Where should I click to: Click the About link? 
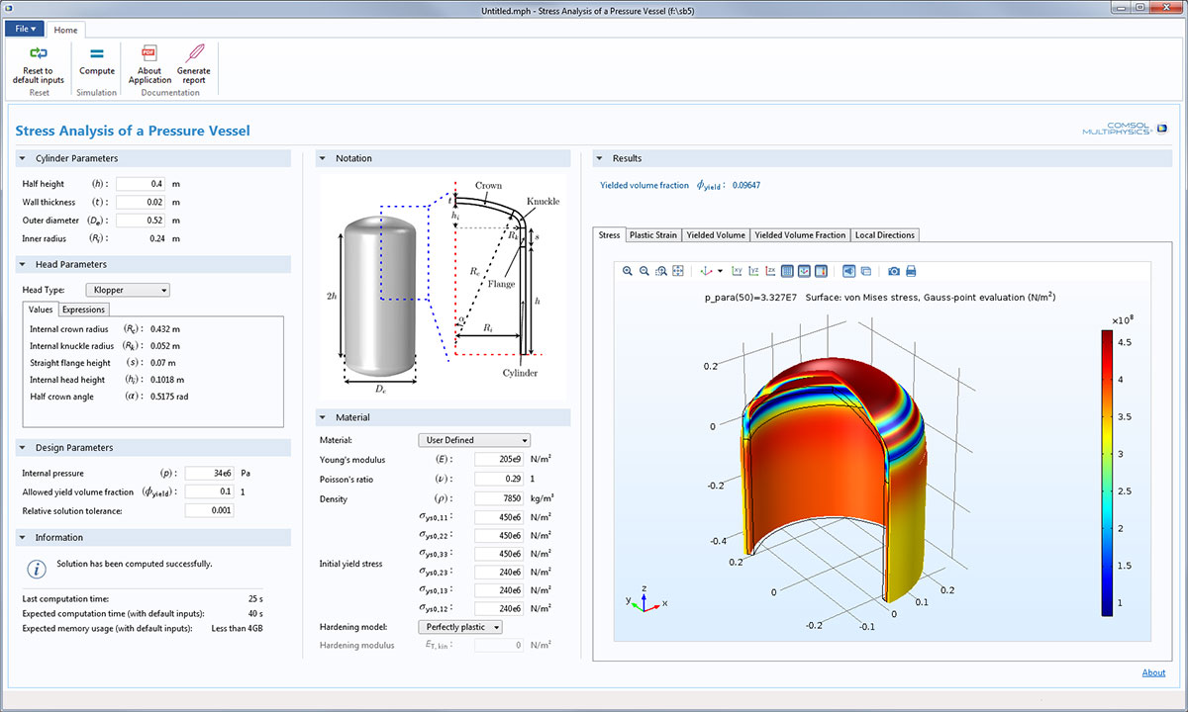[1153, 672]
